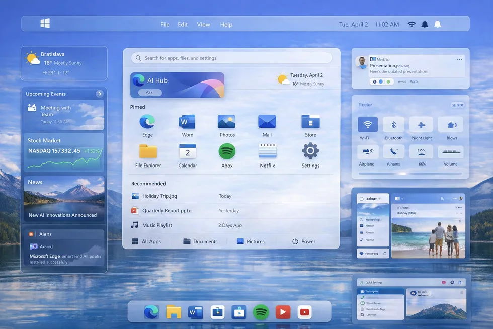Image resolution: width=493 pixels, height=329 pixels.
Task: Adjust the Volume slider in quick settings
Action: pos(450,152)
